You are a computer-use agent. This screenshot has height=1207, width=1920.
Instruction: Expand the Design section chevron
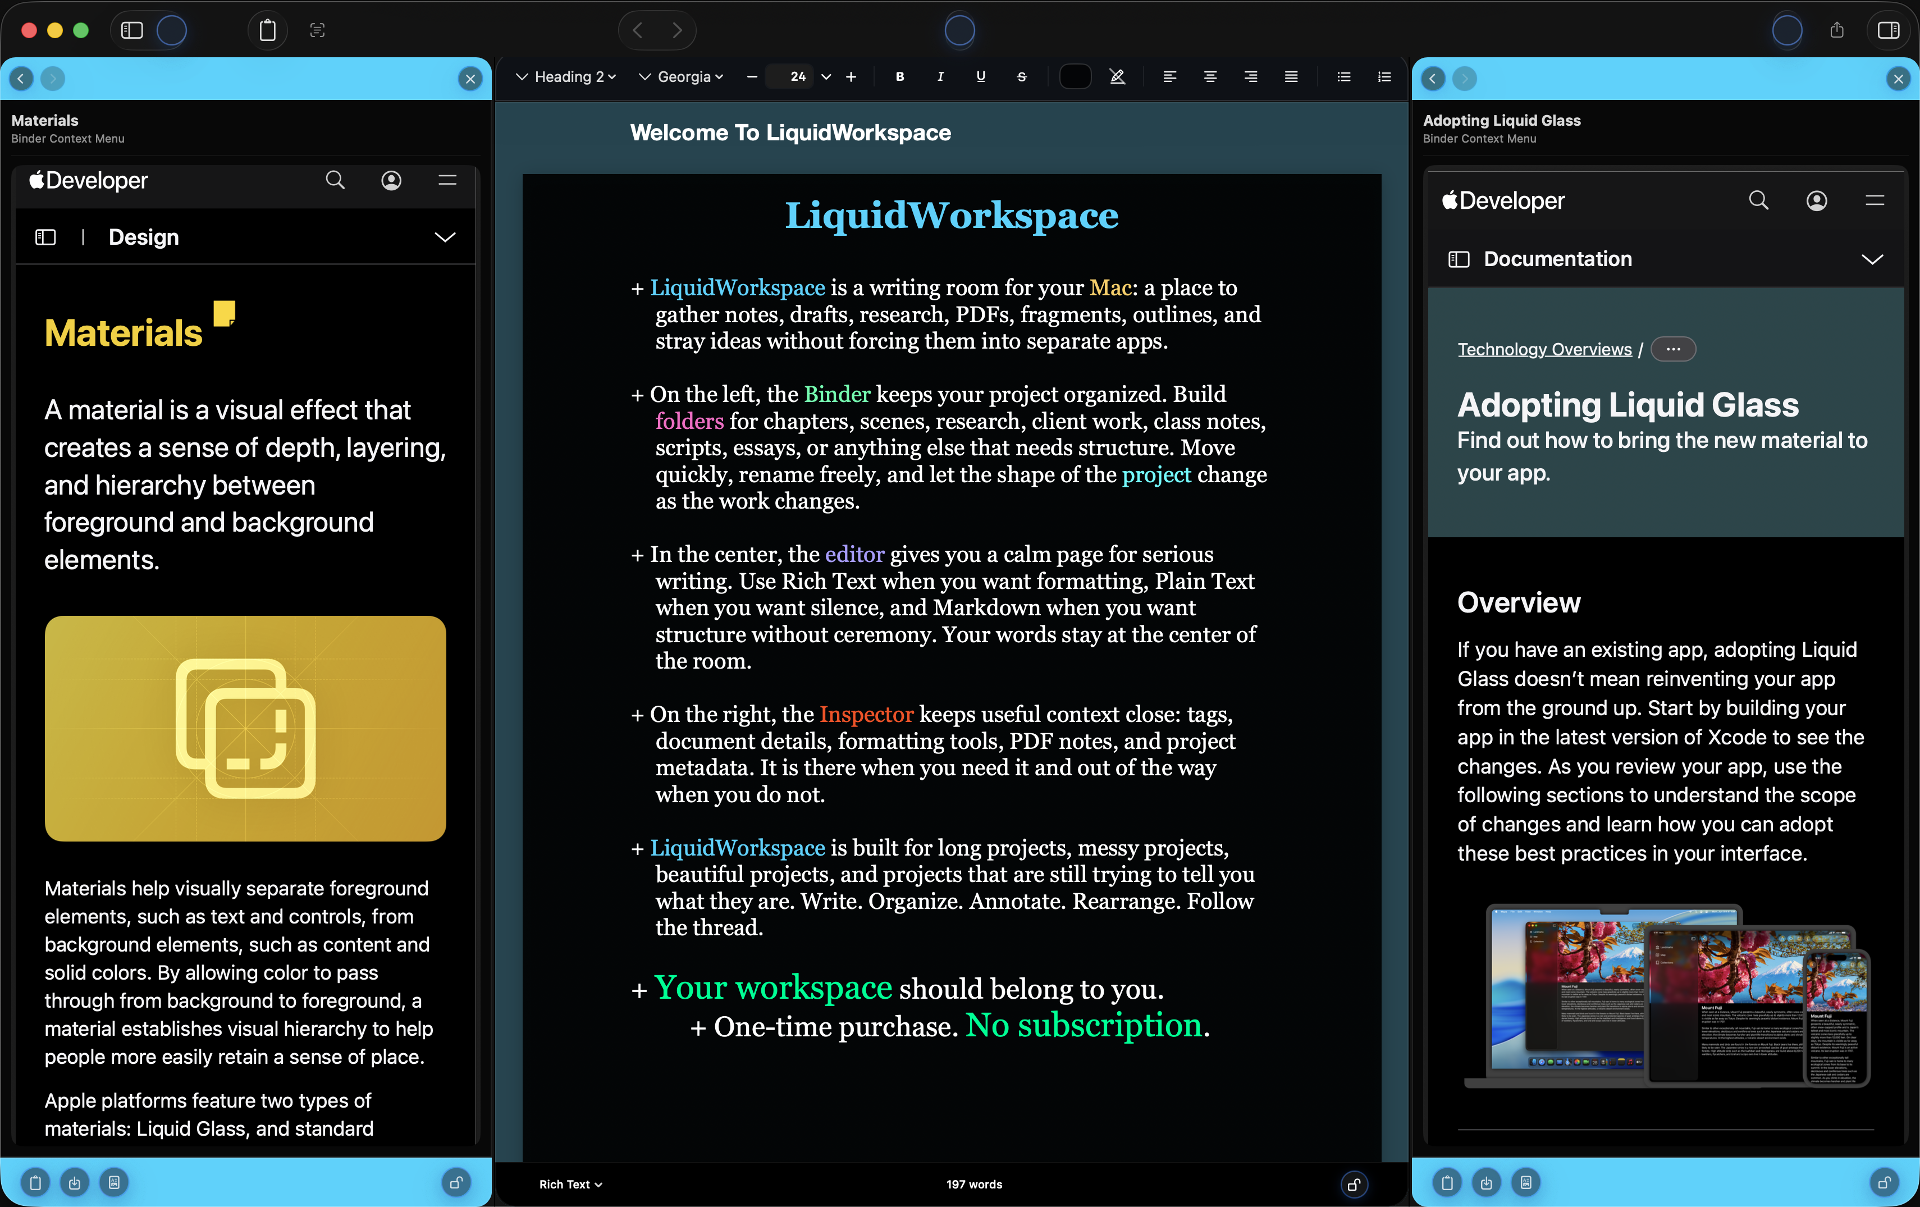[445, 237]
